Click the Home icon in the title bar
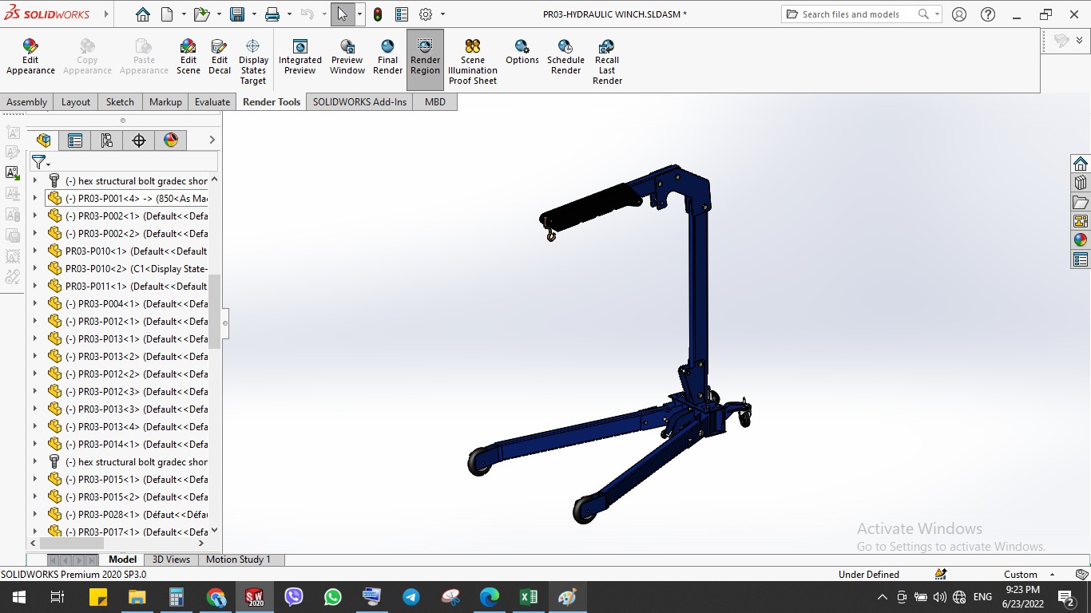Viewport: 1091px width, 613px height. (142, 14)
